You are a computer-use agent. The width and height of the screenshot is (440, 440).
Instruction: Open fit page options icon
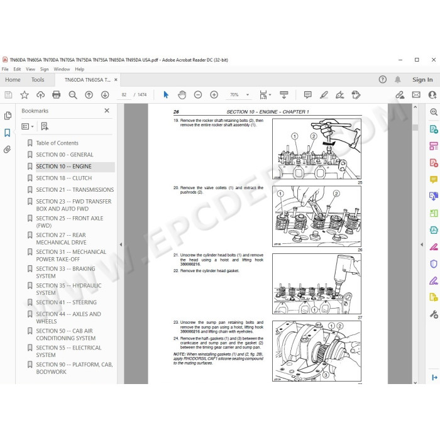click(x=265, y=95)
